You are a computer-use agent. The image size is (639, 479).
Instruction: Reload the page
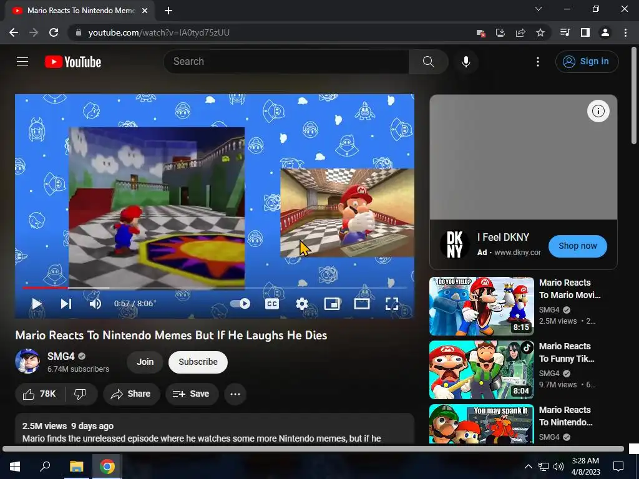[x=54, y=32]
